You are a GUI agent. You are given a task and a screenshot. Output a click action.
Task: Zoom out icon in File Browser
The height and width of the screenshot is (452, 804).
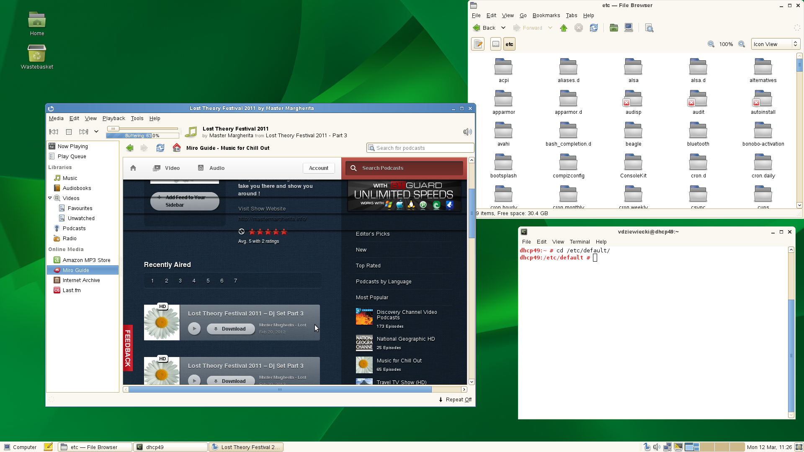(711, 44)
